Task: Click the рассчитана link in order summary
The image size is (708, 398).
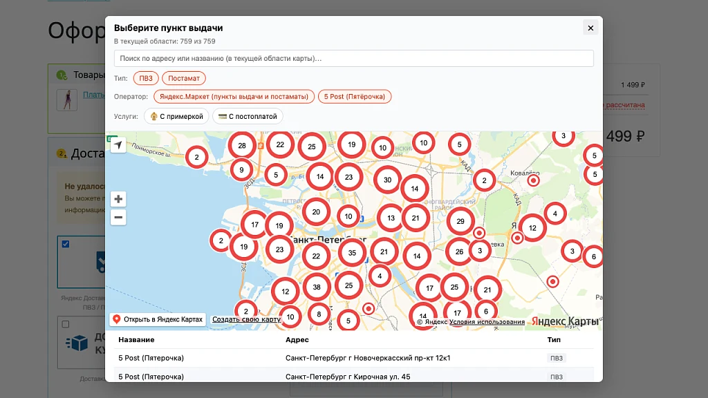Action: pyautogui.click(x=625, y=105)
